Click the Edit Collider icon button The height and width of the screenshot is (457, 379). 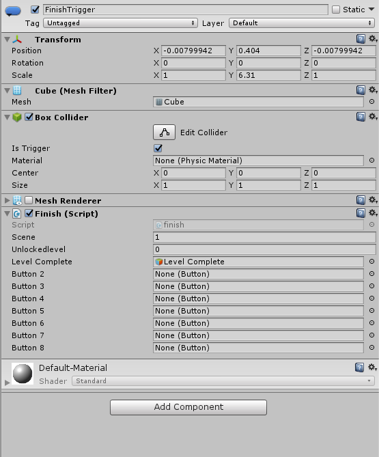[x=164, y=133]
